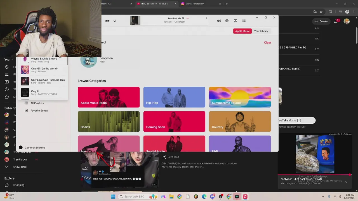
Task: Switch to YouTube boolymon browser tab
Action: pyautogui.click(x=157, y=4)
